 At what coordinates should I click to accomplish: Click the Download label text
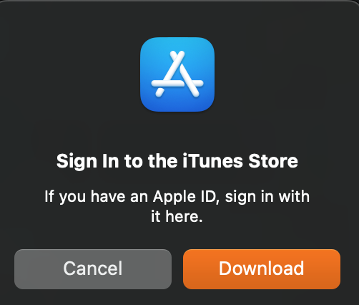click(262, 268)
